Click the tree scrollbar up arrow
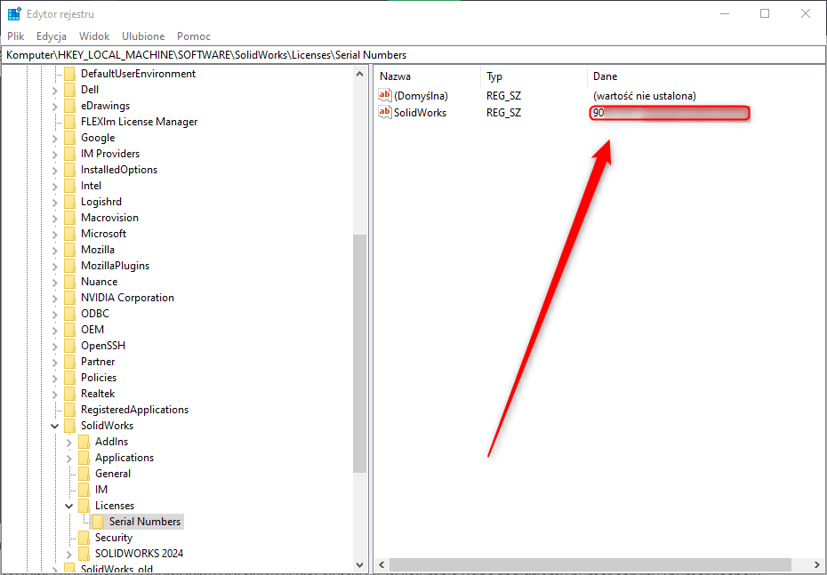 pyautogui.click(x=360, y=75)
